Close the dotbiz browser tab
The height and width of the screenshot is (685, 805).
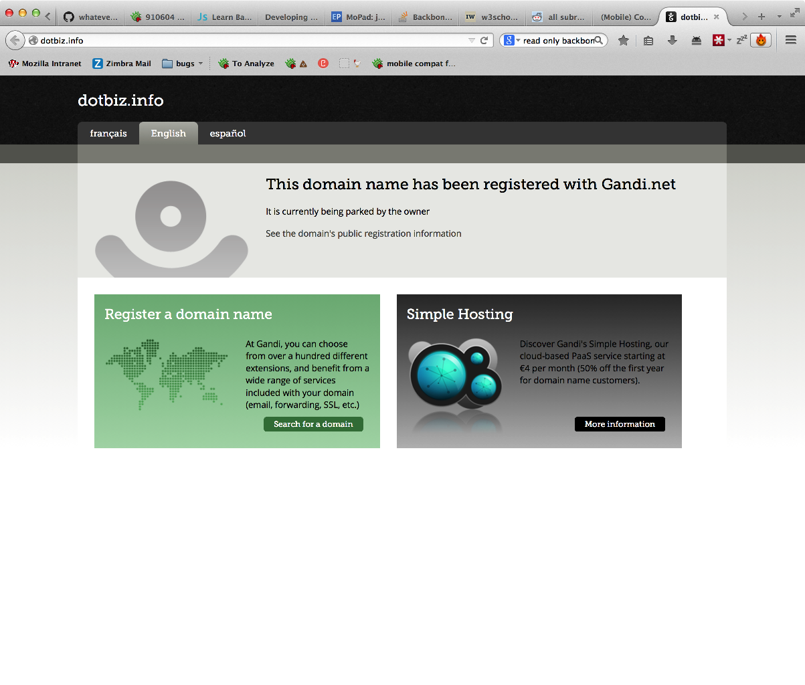716,17
